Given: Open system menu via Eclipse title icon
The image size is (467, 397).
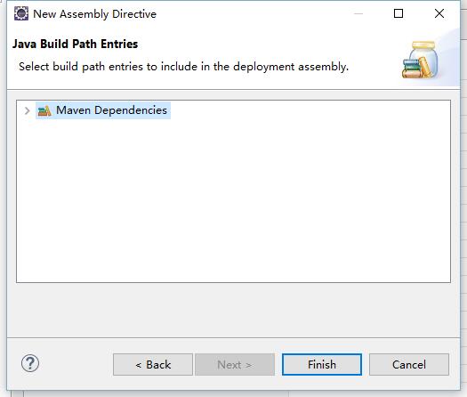Looking at the screenshot, I should coord(21,13).
